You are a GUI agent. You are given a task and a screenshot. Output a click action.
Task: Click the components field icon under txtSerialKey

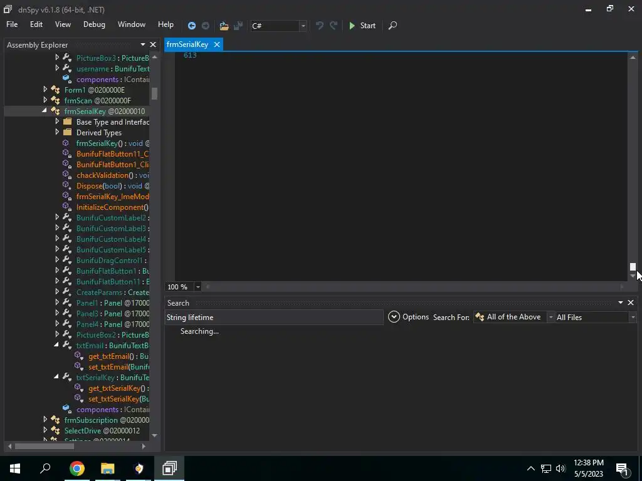[67, 409]
